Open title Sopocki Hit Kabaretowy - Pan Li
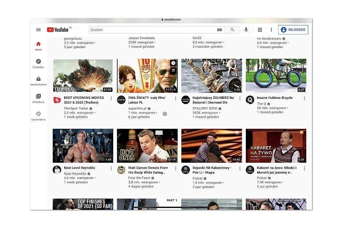Image resolution: width=342 pixels, height=228 pixels. (x=212, y=170)
